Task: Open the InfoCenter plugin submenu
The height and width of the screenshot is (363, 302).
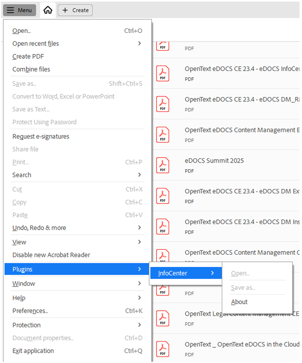Action: point(186,273)
